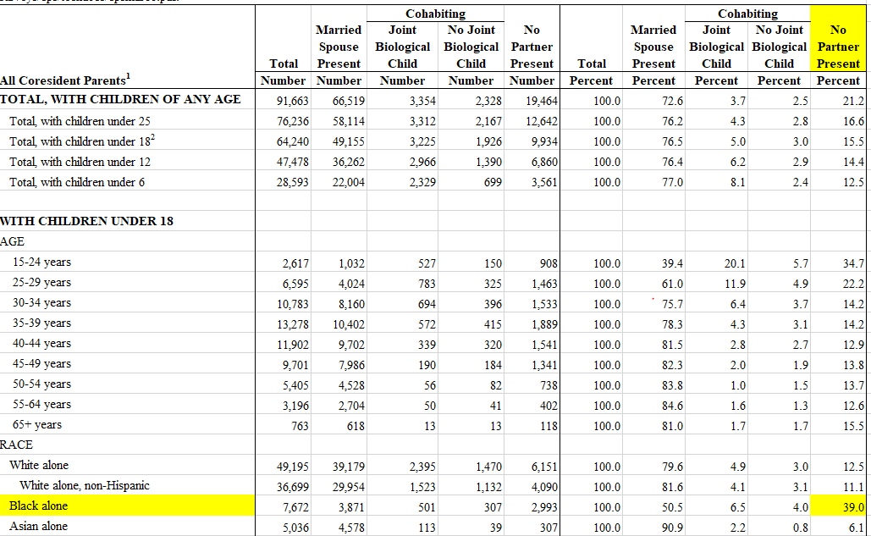Click percent value 34.7
The height and width of the screenshot is (536, 871).
853,263
